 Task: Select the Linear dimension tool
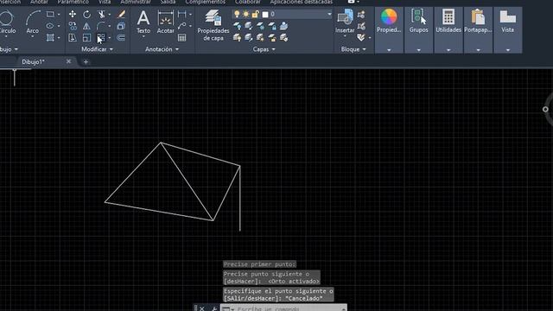coord(182,14)
